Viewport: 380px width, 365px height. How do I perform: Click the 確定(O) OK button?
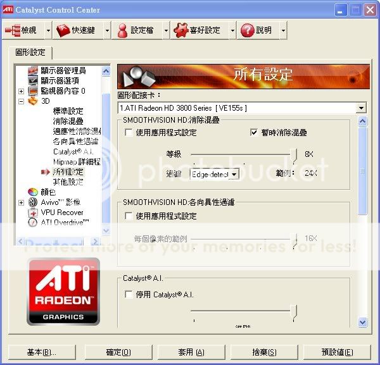118,352
